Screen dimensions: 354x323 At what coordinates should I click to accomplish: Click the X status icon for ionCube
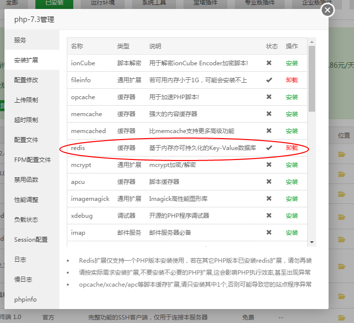click(269, 63)
